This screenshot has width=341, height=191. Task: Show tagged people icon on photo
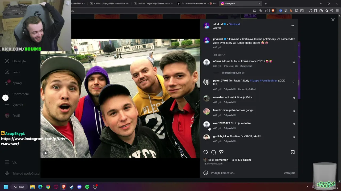pos(46,153)
